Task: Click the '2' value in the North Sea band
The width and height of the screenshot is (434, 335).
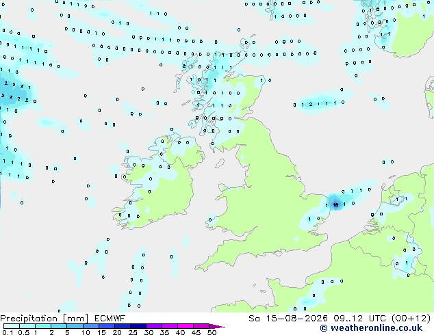Action: [x=311, y=104]
